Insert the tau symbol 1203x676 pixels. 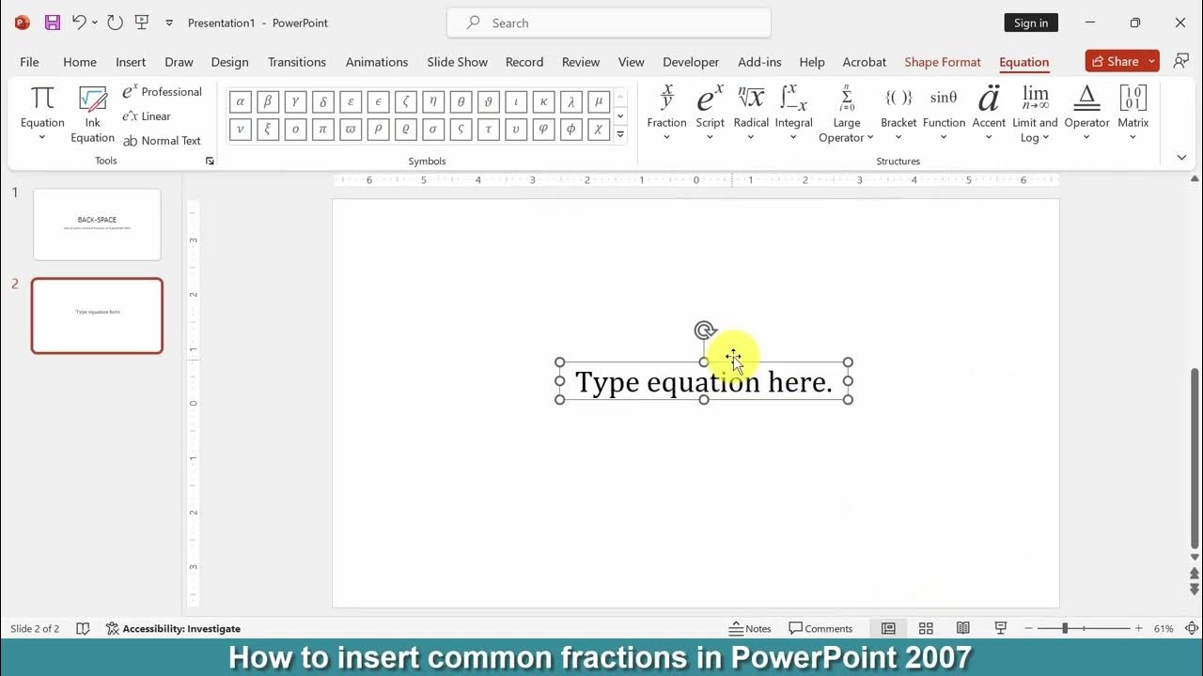coord(488,130)
